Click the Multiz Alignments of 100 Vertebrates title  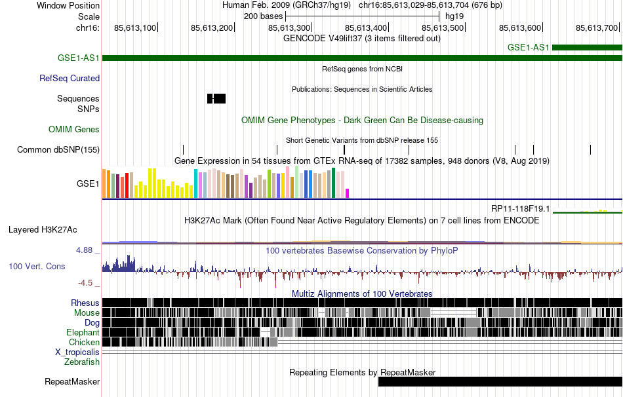362,293
